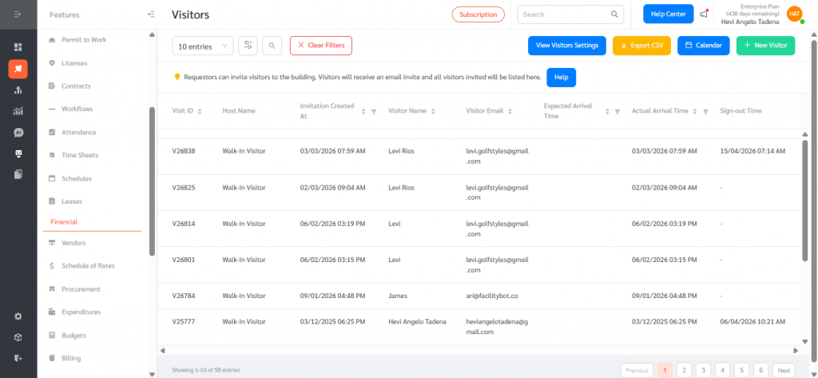Click the top Search input field
The height and width of the screenshot is (378, 818).
coord(563,14)
